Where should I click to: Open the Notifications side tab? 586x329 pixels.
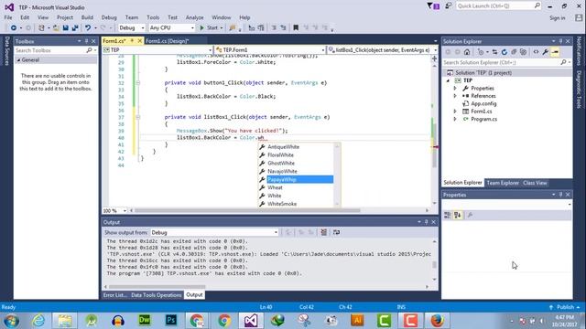(x=579, y=51)
